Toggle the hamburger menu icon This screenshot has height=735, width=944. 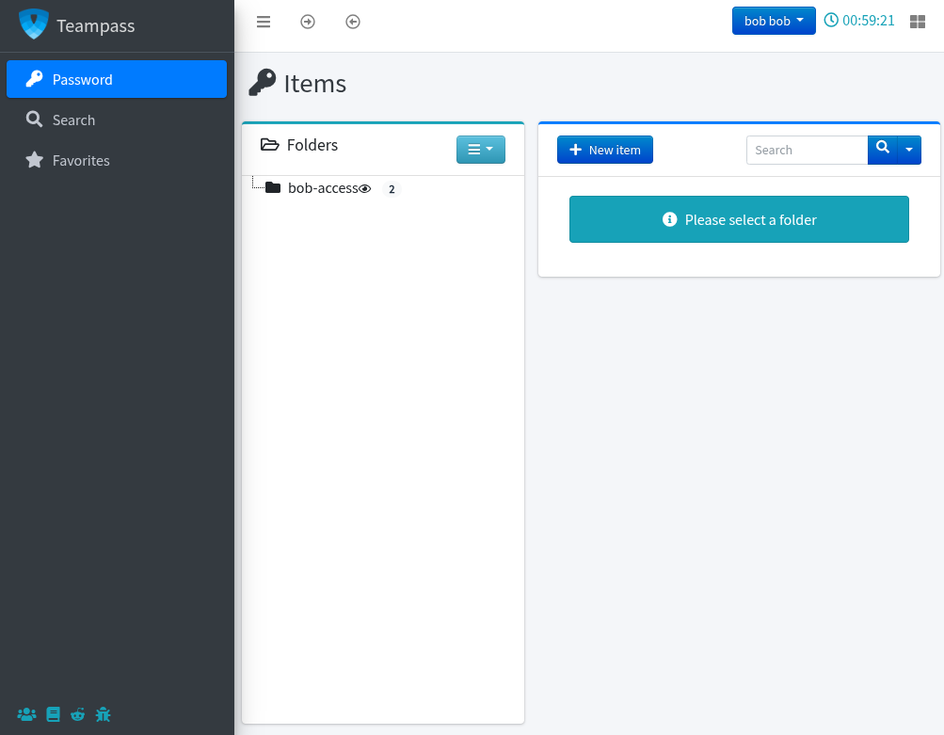tap(263, 22)
